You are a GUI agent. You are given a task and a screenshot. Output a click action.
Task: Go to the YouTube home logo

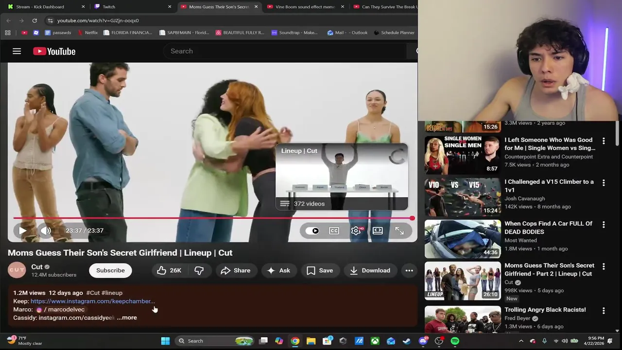pyautogui.click(x=54, y=51)
